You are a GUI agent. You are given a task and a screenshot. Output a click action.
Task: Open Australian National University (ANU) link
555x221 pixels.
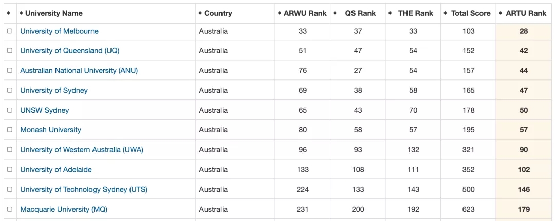(79, 71)
